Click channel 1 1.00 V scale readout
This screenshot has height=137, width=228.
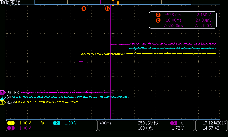[x=25, y=123]
